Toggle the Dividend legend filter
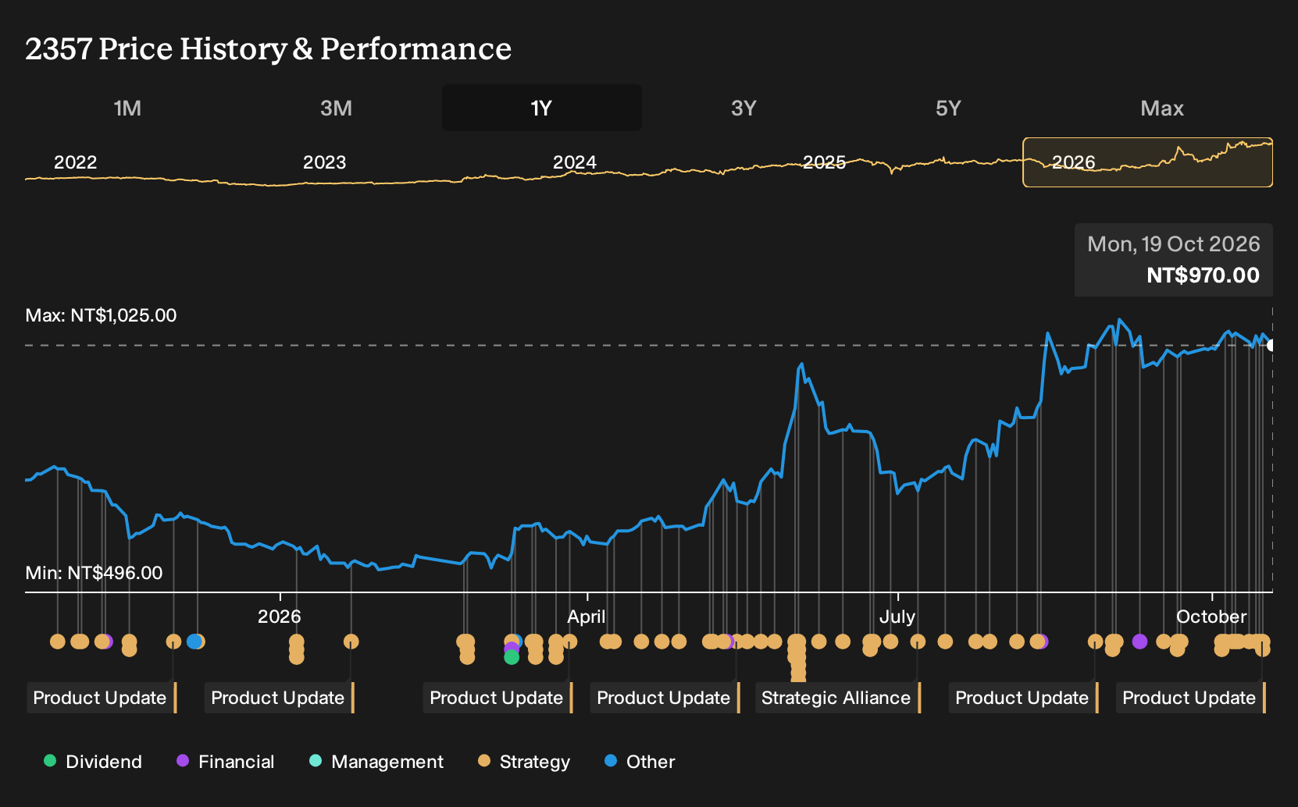1298x807 pixels. pos(93,762)
